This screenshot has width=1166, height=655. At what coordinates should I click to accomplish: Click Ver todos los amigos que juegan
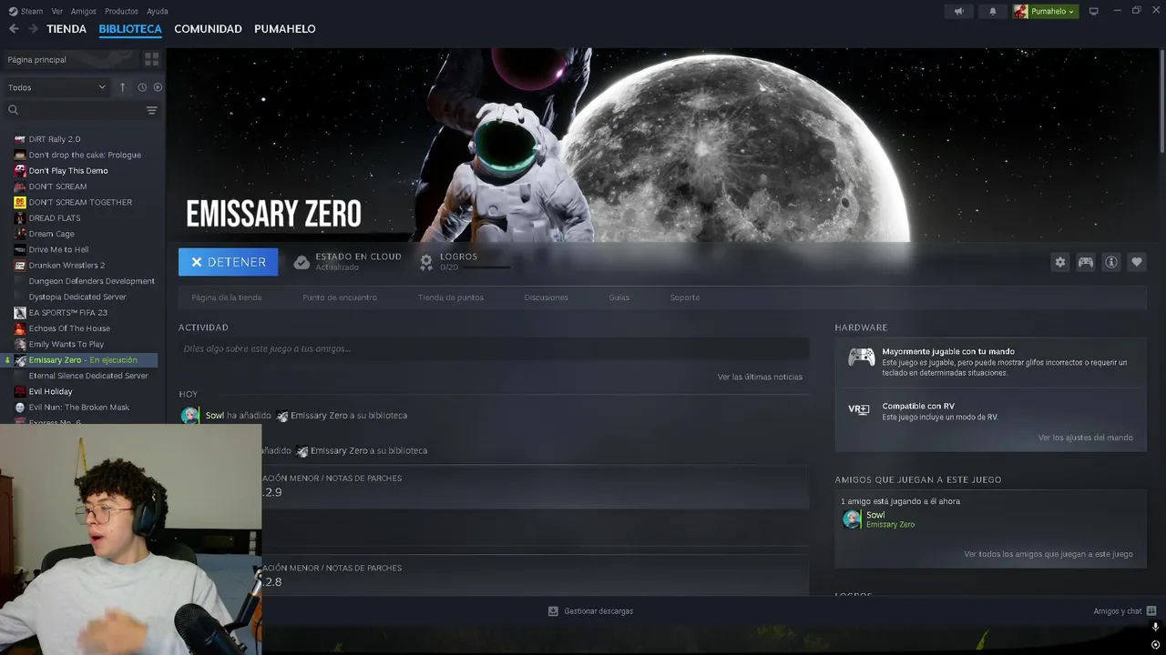point(1048,554)
